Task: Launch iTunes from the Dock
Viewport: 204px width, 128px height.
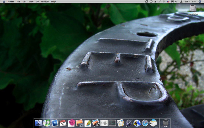Action: 46,123
